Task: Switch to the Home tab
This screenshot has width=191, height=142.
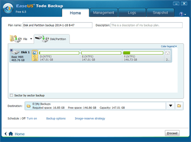Action: click(75, 13)
